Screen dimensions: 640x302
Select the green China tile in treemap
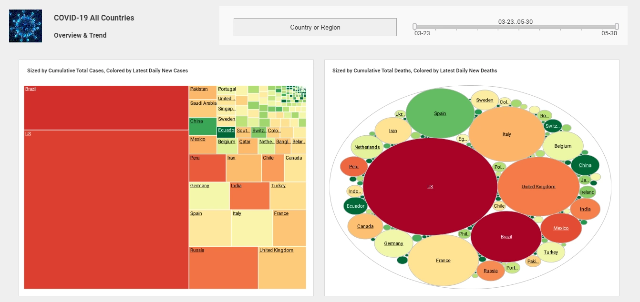(203, 126)
